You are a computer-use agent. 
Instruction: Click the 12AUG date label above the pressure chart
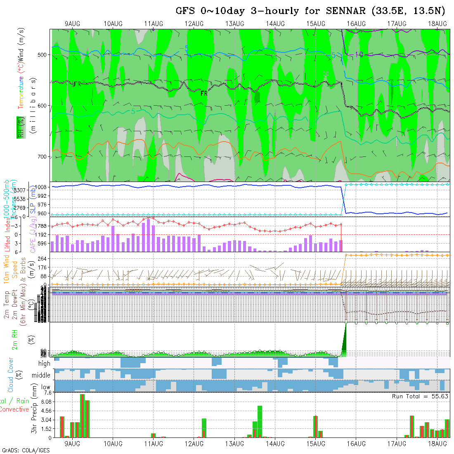(x=194, y=24)
